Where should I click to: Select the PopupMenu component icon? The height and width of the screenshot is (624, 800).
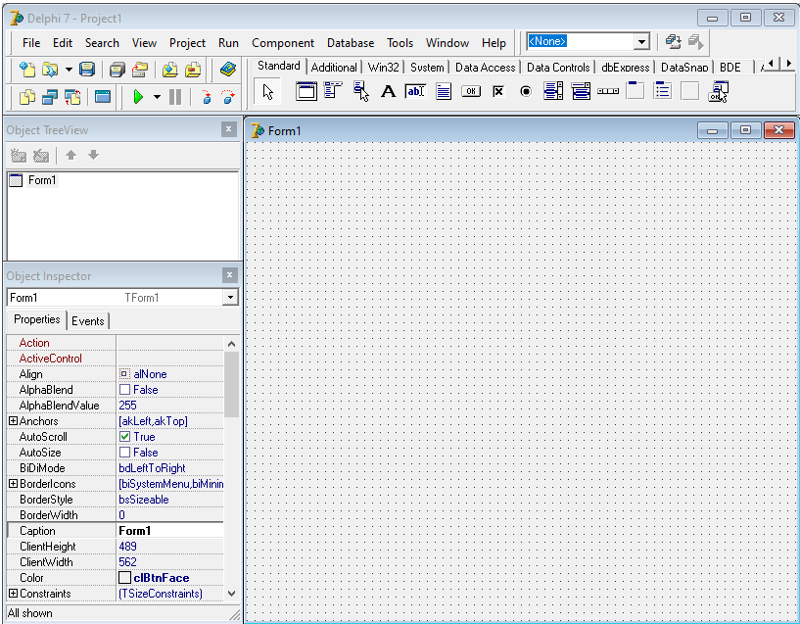pyautogui.click(x=360, y=91)
